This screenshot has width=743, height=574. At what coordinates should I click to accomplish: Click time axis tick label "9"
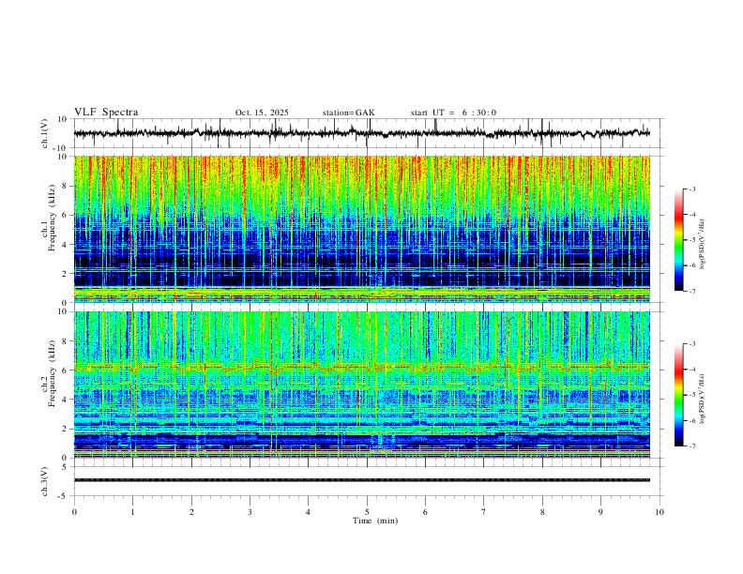point(600,512)
